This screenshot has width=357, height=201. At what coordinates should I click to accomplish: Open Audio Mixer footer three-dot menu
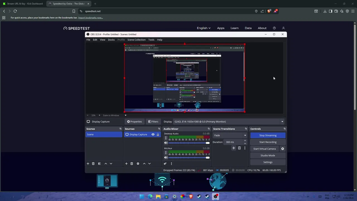click(171, 164)
